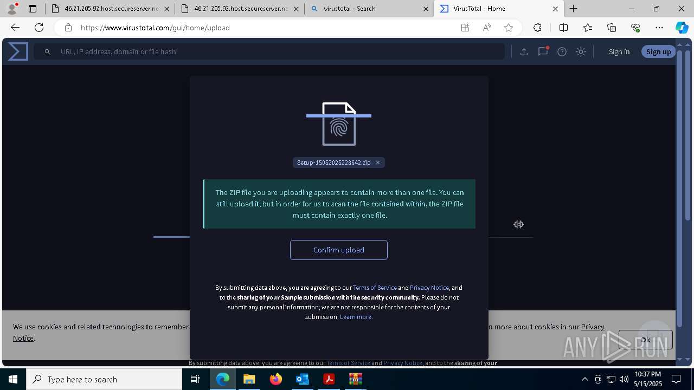
Task: Add page to favorites star icon
Action: 509,28
